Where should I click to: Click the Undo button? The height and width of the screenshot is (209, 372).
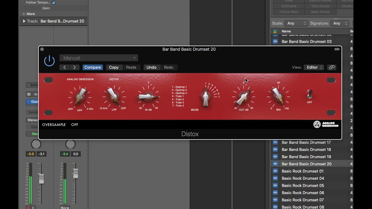(151, 67)
